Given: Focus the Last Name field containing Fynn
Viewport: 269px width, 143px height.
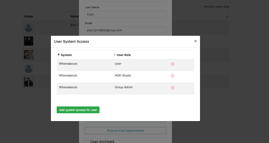Looking at the screenshot, I should pyautogui.click(x=125, y=14).
